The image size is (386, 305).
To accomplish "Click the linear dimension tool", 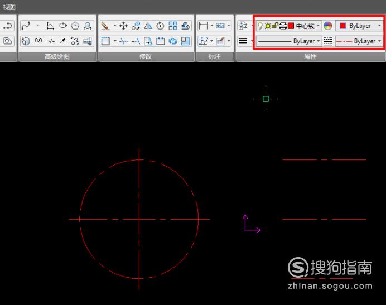I will (204, 26).
